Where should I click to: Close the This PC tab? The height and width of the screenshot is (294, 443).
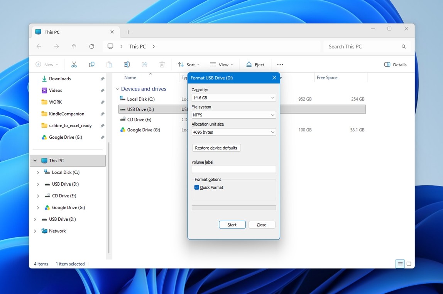[112, 32]
